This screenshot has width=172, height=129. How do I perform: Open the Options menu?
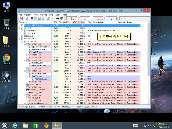(28, 15)
